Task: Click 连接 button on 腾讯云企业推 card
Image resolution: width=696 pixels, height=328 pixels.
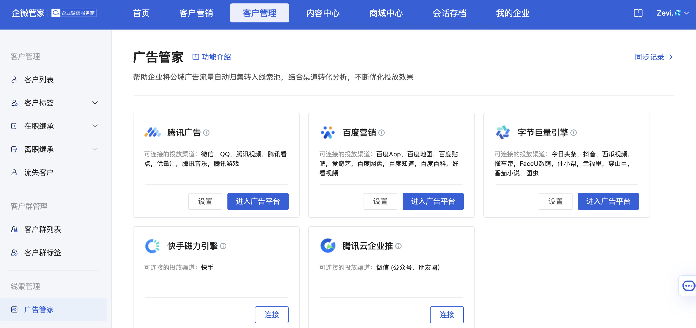Action: (447, 315)
